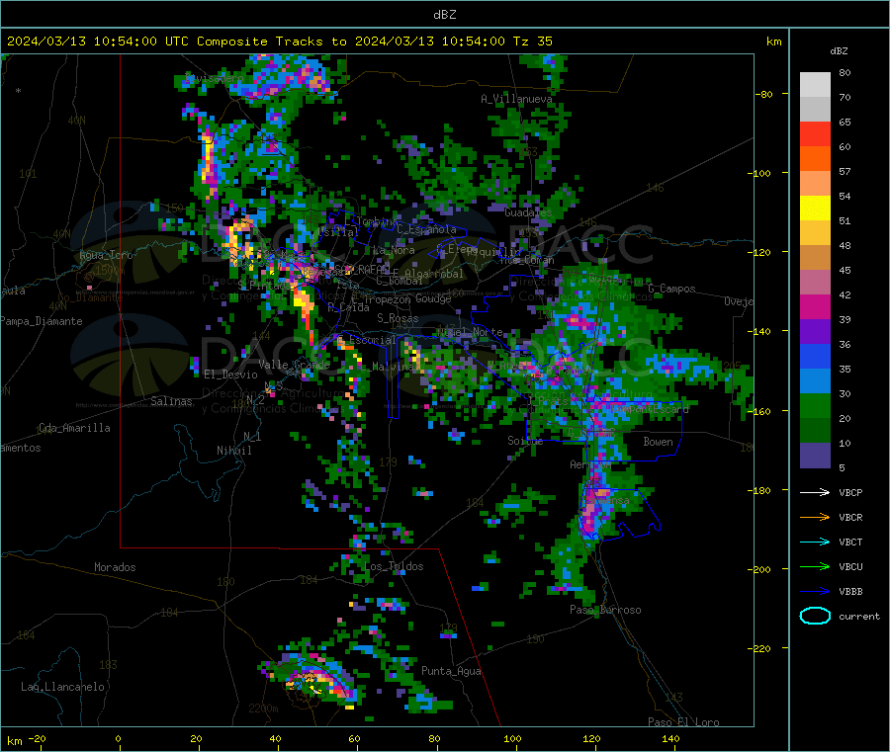Screen dimensions: 890x752
Task: Click the blue VBBB arrow icon
Action: (x=815, y=591)
